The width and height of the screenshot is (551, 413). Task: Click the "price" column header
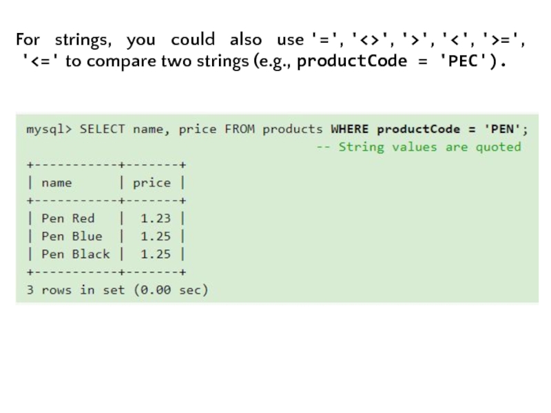[x=152, y=182]
